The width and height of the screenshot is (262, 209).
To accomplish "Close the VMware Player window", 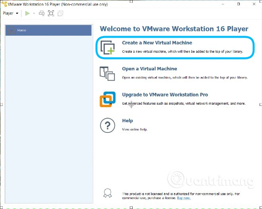I will (x=254, y=4).
